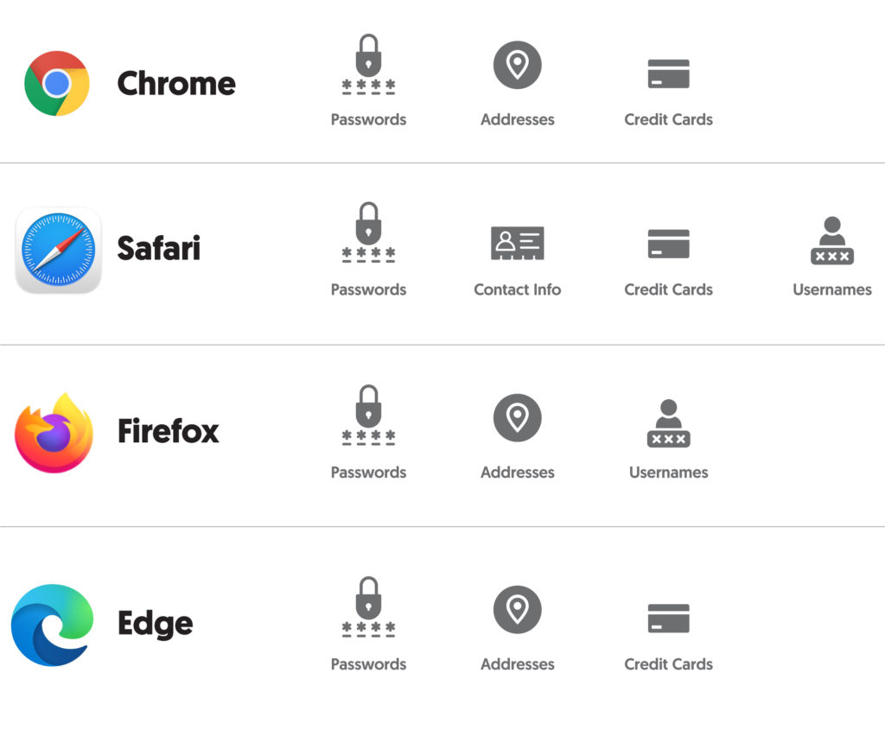
Task: Select Firefox's Usernames icon
Action: (668, 423)
